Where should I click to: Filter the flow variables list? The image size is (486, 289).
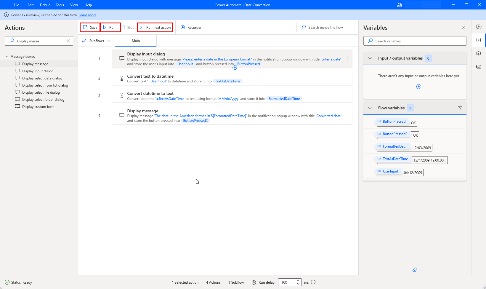(x=460, y=108)
